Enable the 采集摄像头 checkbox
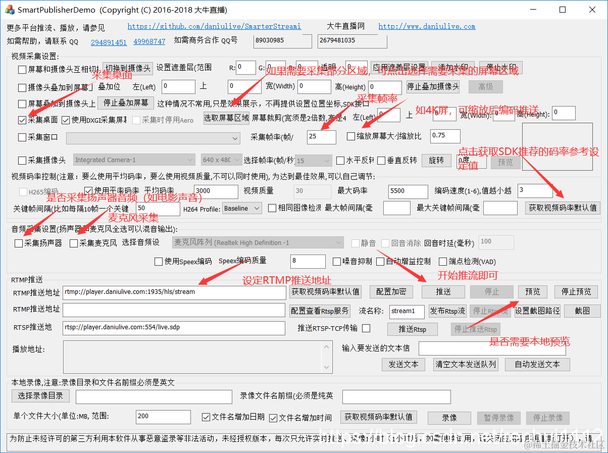 (22, 160)
